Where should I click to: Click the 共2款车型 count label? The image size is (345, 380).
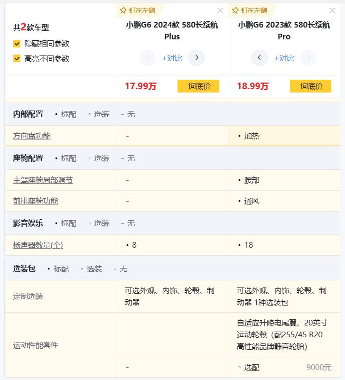(x=31, y=27)
